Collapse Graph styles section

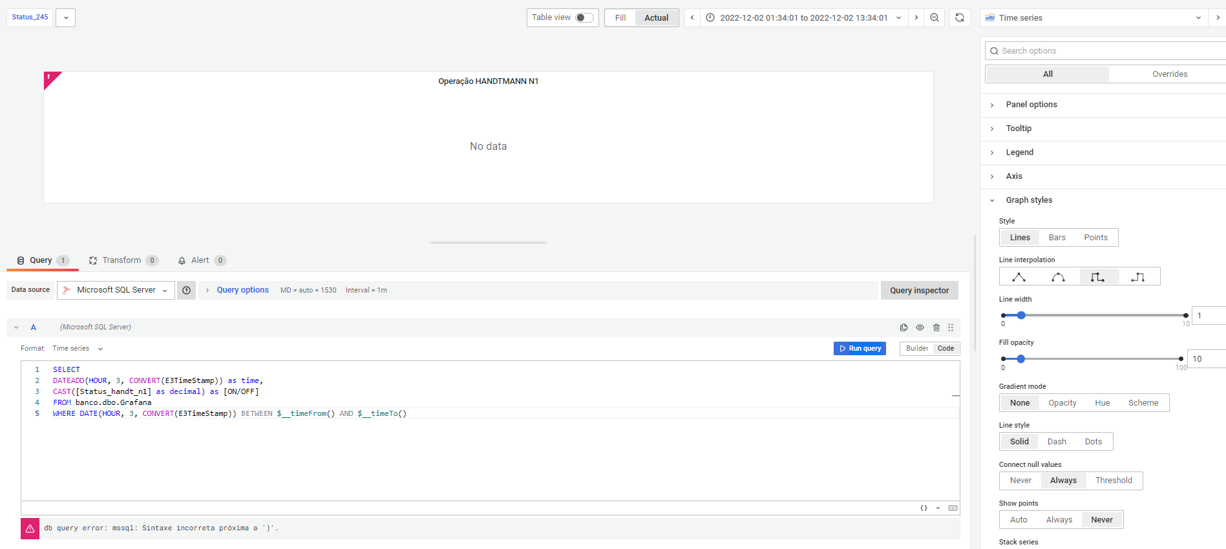tap(1029, 200)
